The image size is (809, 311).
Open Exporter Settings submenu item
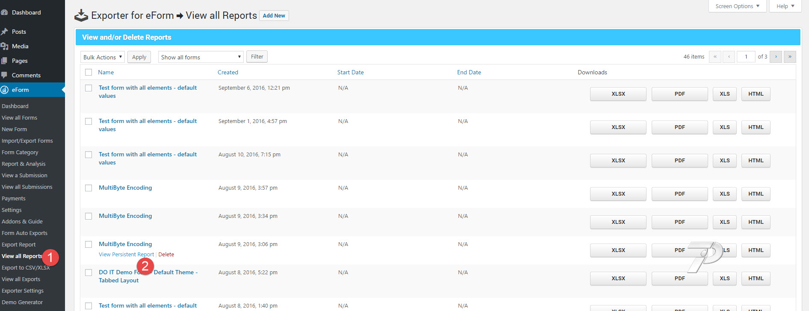pyautogui.click(x=23, y=290)
